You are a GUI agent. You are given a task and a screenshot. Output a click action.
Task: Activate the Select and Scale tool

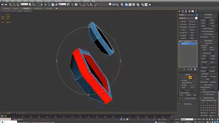click(53, 4)
